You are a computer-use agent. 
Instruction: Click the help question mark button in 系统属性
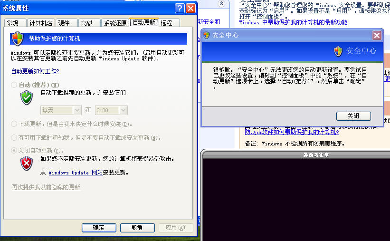180,9
